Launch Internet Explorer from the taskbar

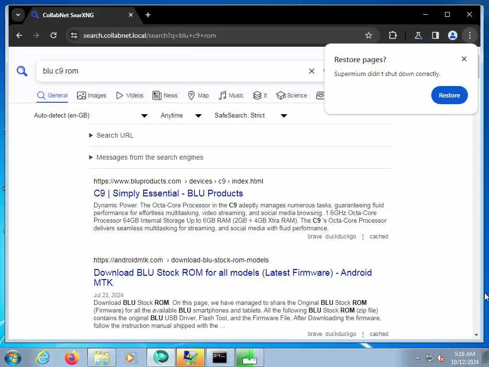pyautogui.click(x=43, y=357)
